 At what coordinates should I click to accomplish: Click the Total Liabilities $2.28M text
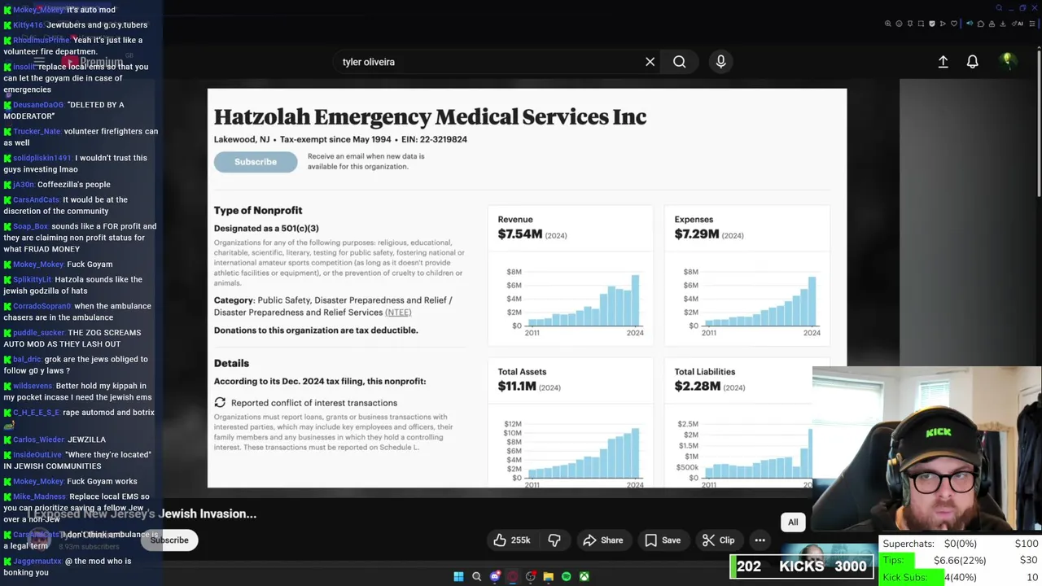coord(710,379)
